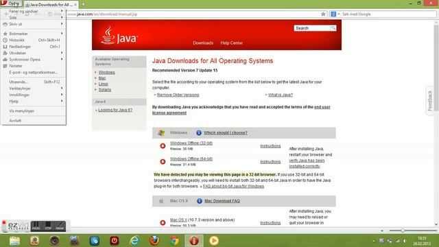The image size is (439, 247).
Task: Expand the Side submenu
Action: click(x=34, y=18)
